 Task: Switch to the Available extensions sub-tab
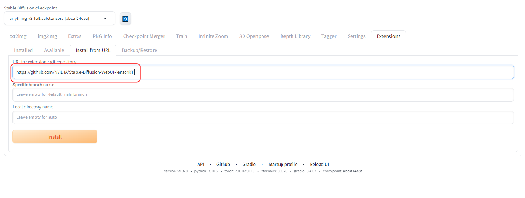(54, 50)
